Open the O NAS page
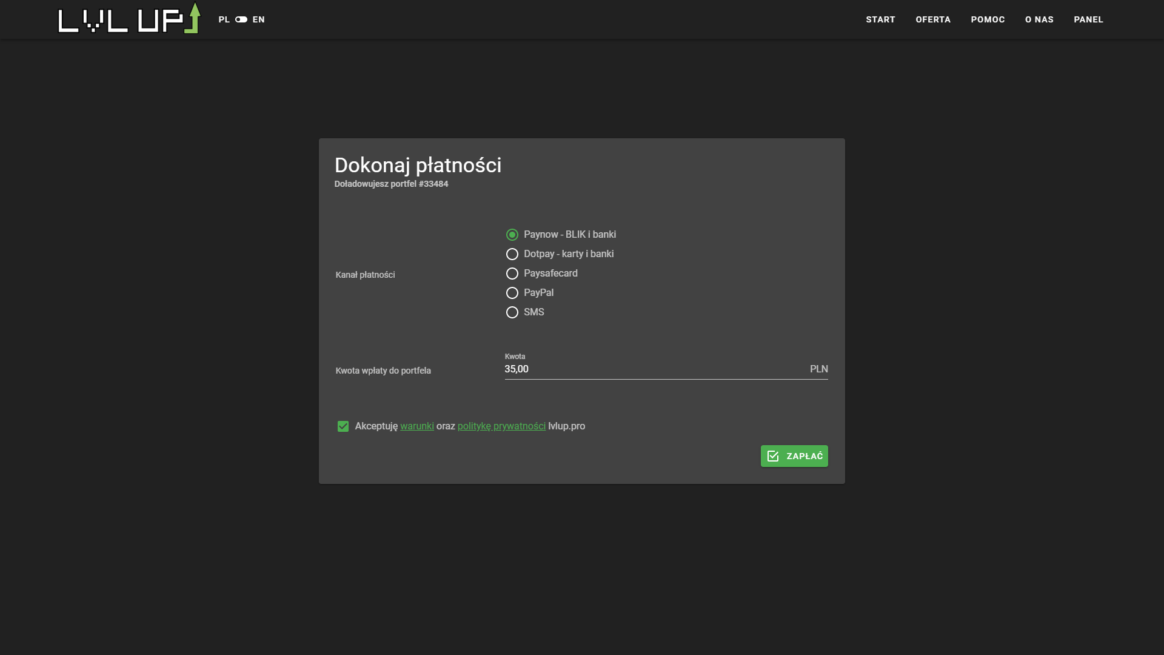Image resolution: width=1164 pixels, height=655 pixels. [1039, 19]
